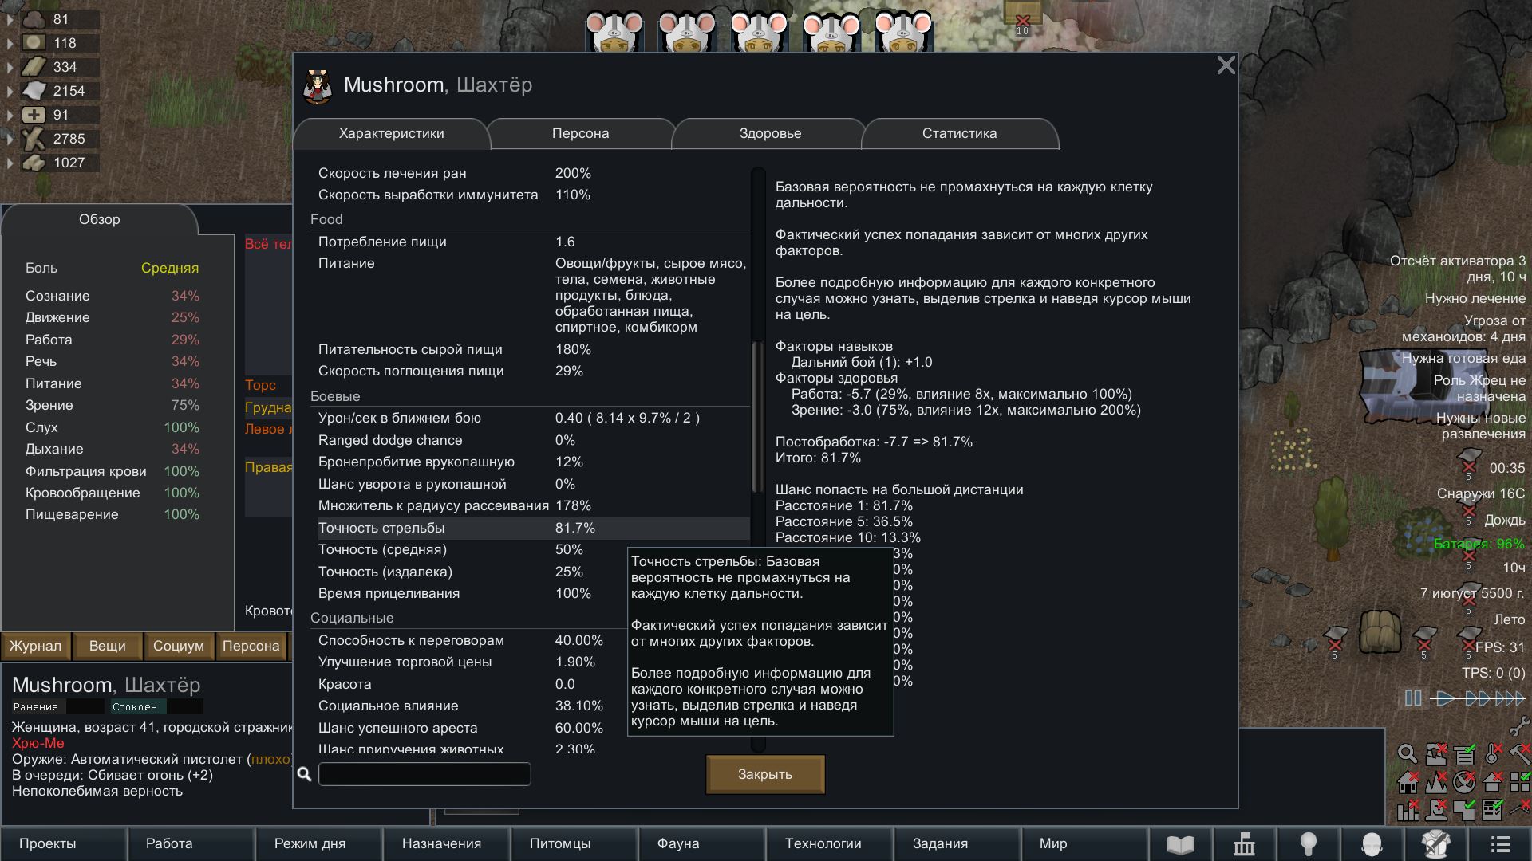Expand the resource category showing 1027

point(10,163)
